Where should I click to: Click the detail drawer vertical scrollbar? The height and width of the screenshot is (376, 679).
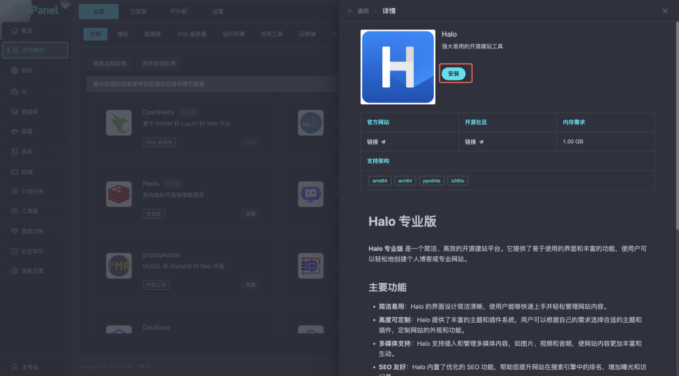click(676, 126)
